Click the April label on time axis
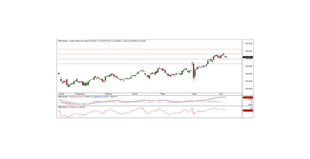This screenshot has width=310, height=159. click(135, 94)
